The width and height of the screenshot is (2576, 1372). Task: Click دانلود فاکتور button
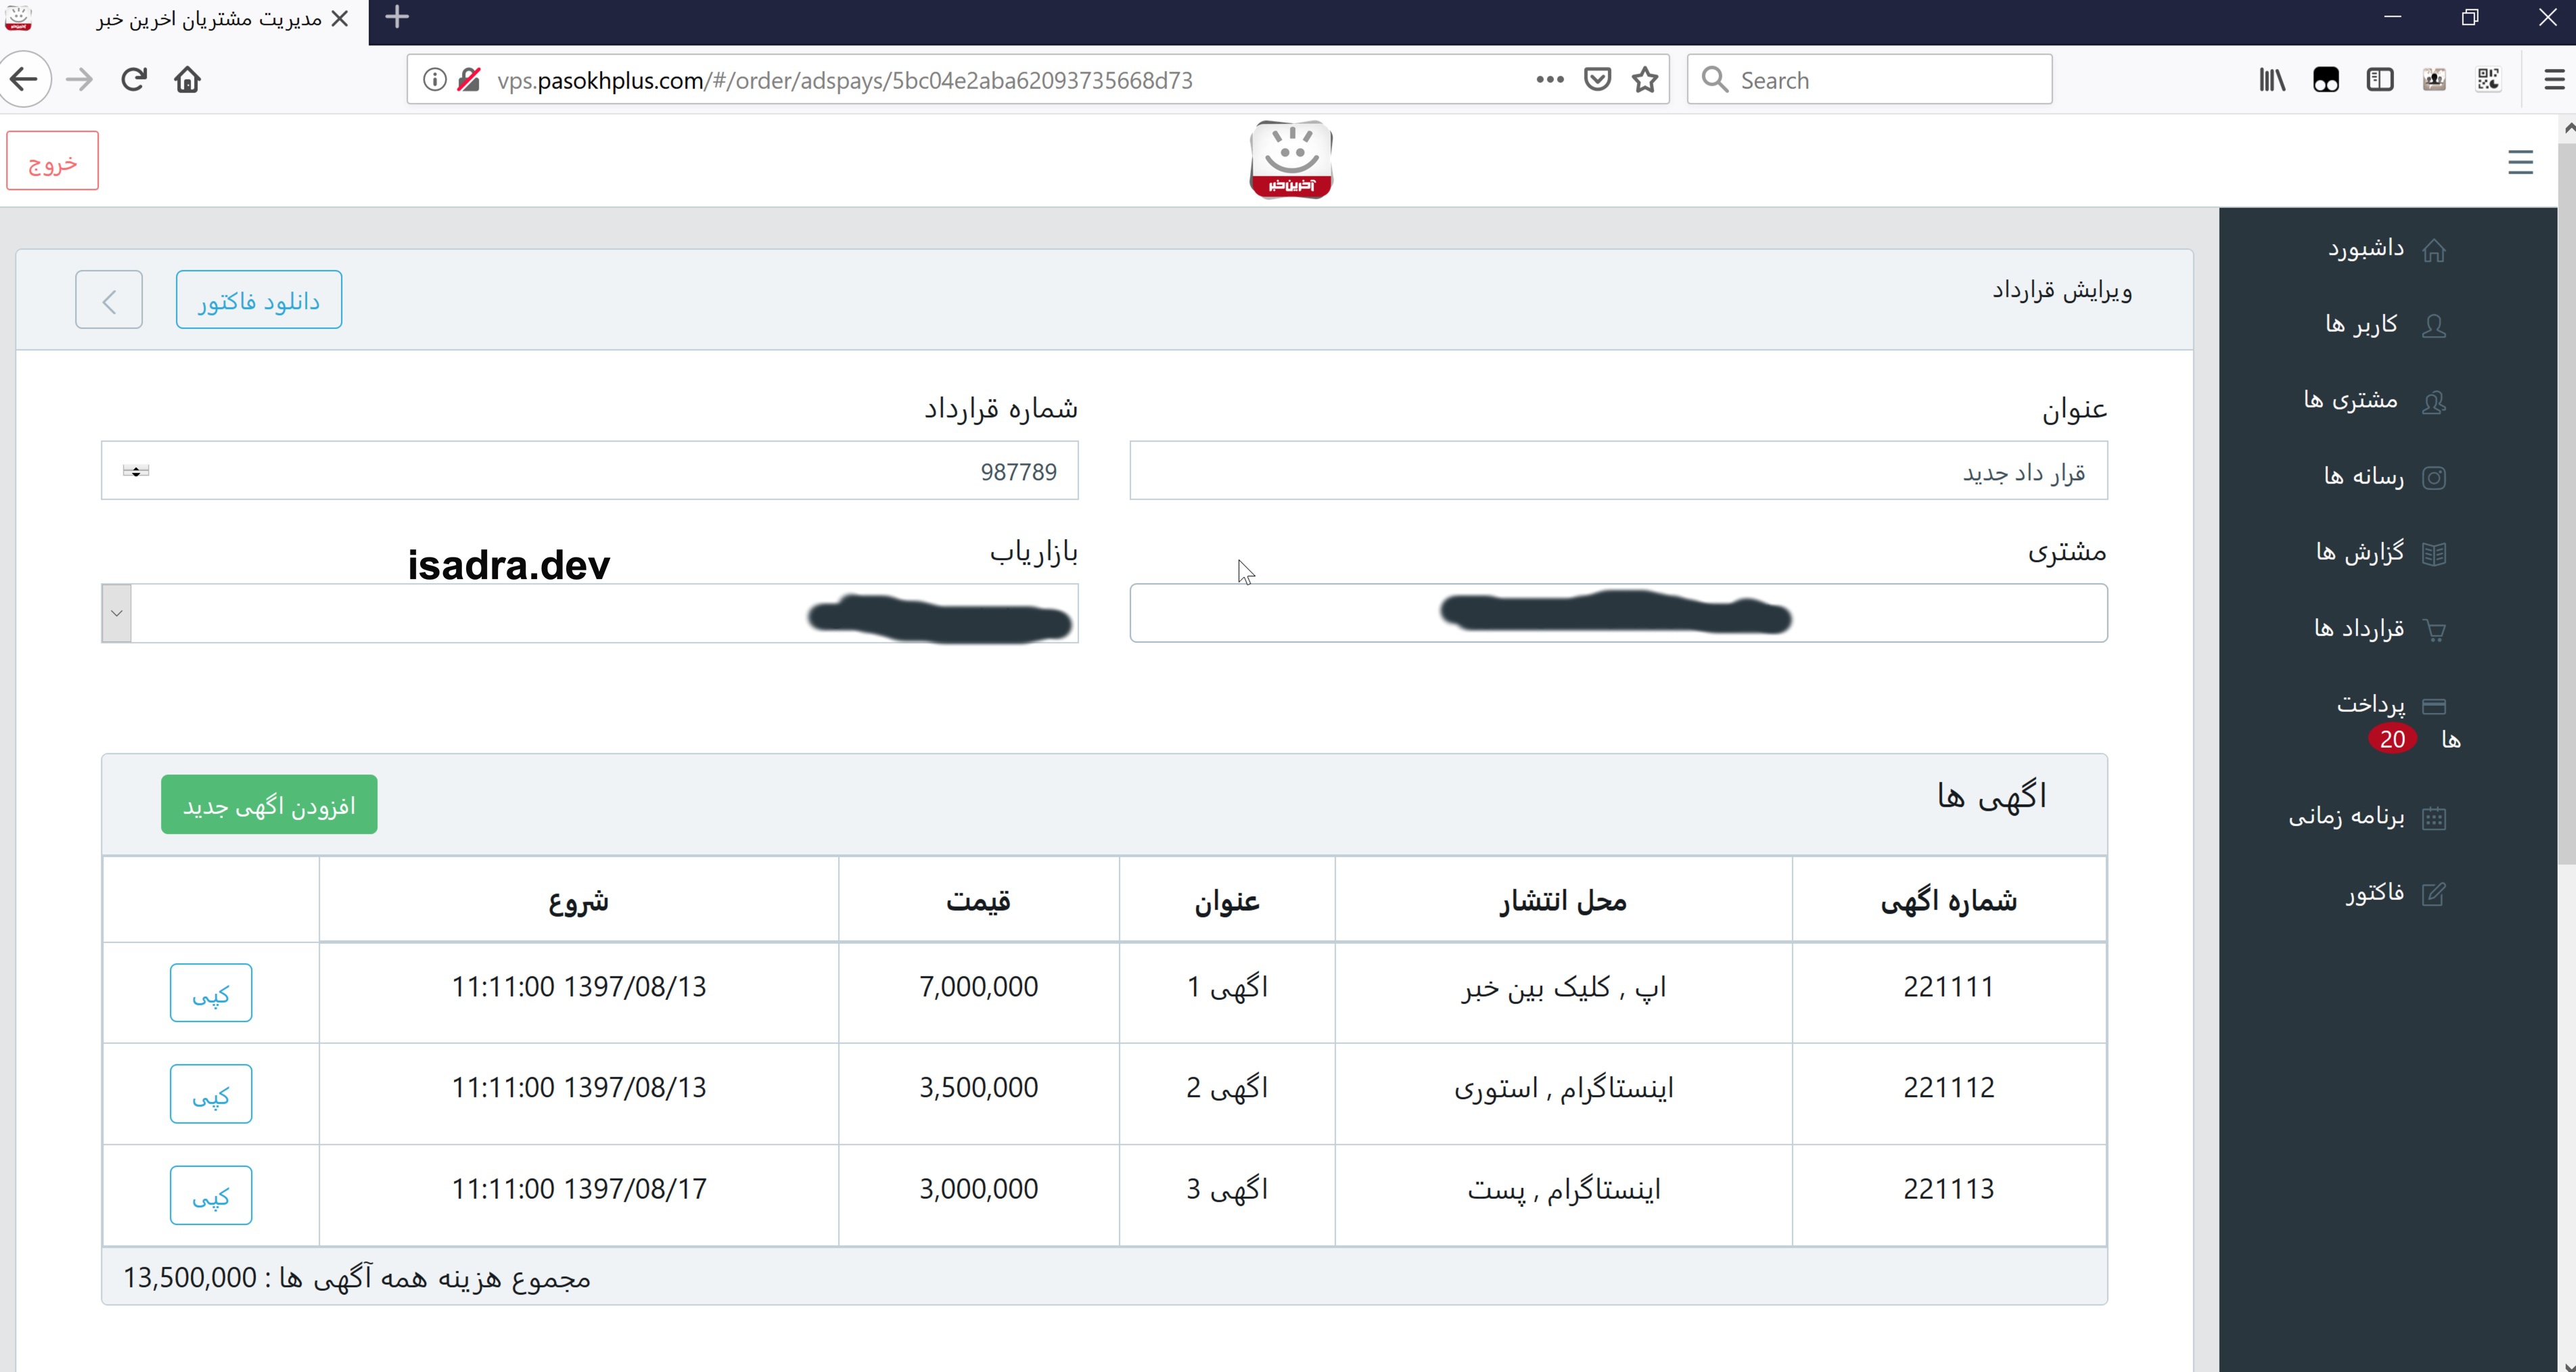pyautogui.click(x=259, y=300)
